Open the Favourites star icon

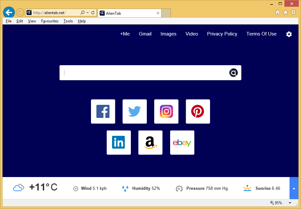(285, 12)
